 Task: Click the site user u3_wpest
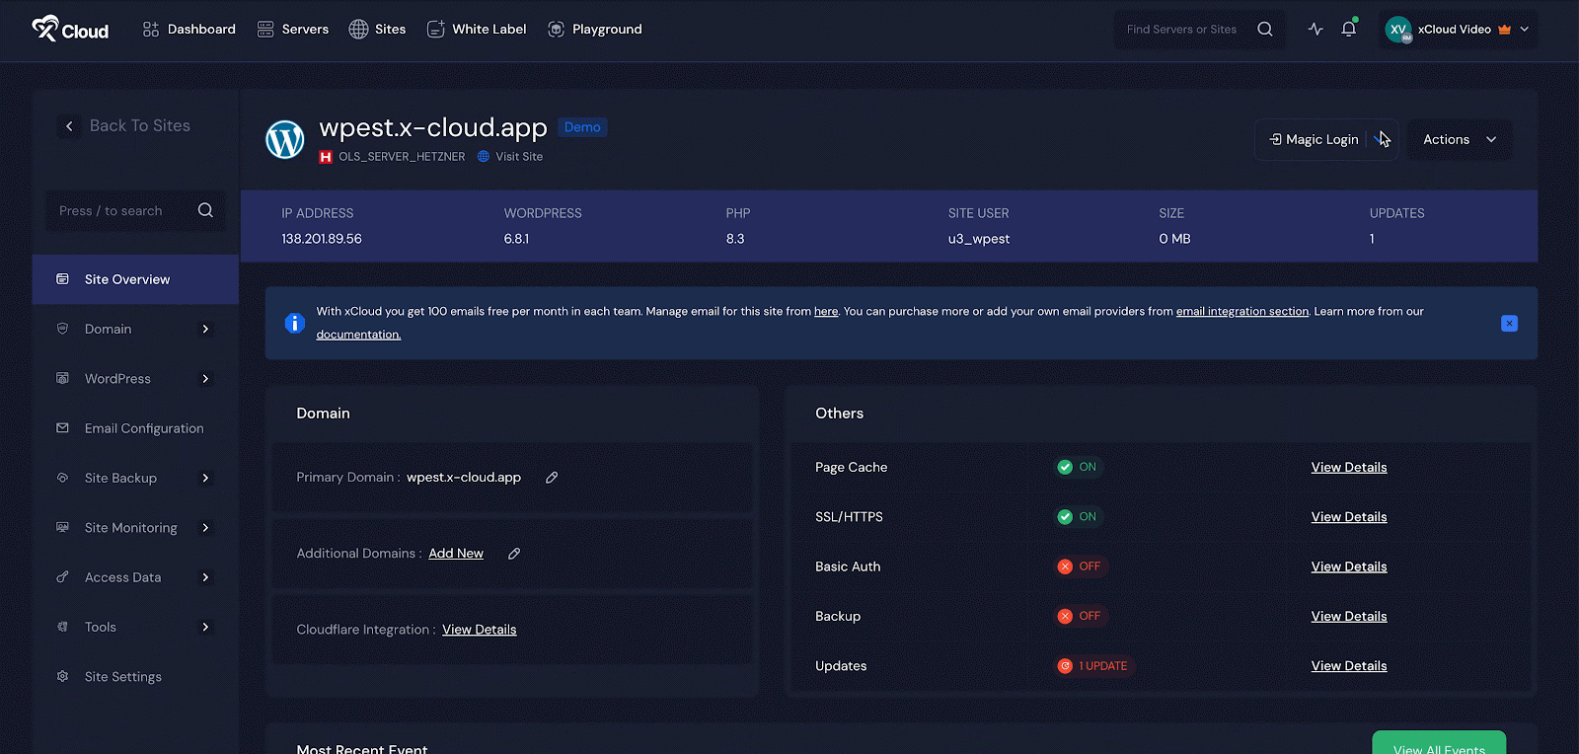click(x=979, y=239)
